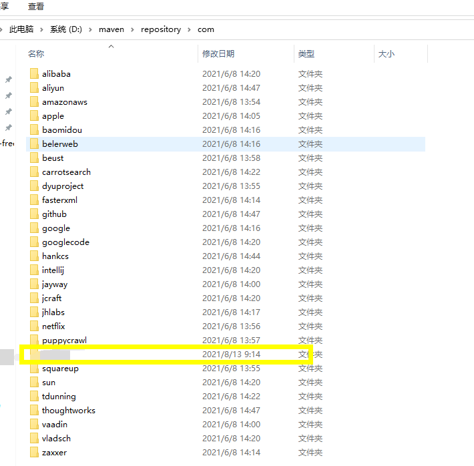This screenshot has width=474, height=466.
Task: Navigate to repository in breadcrumb
Action: point(161,29)
